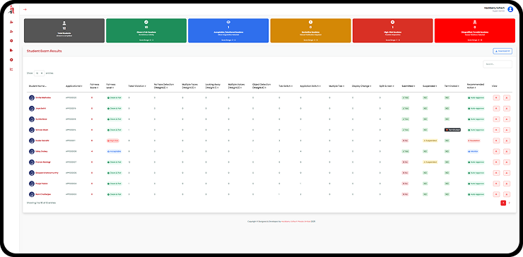
Task: Click the red Escalation action badge
Action: [x=474, y=141]
